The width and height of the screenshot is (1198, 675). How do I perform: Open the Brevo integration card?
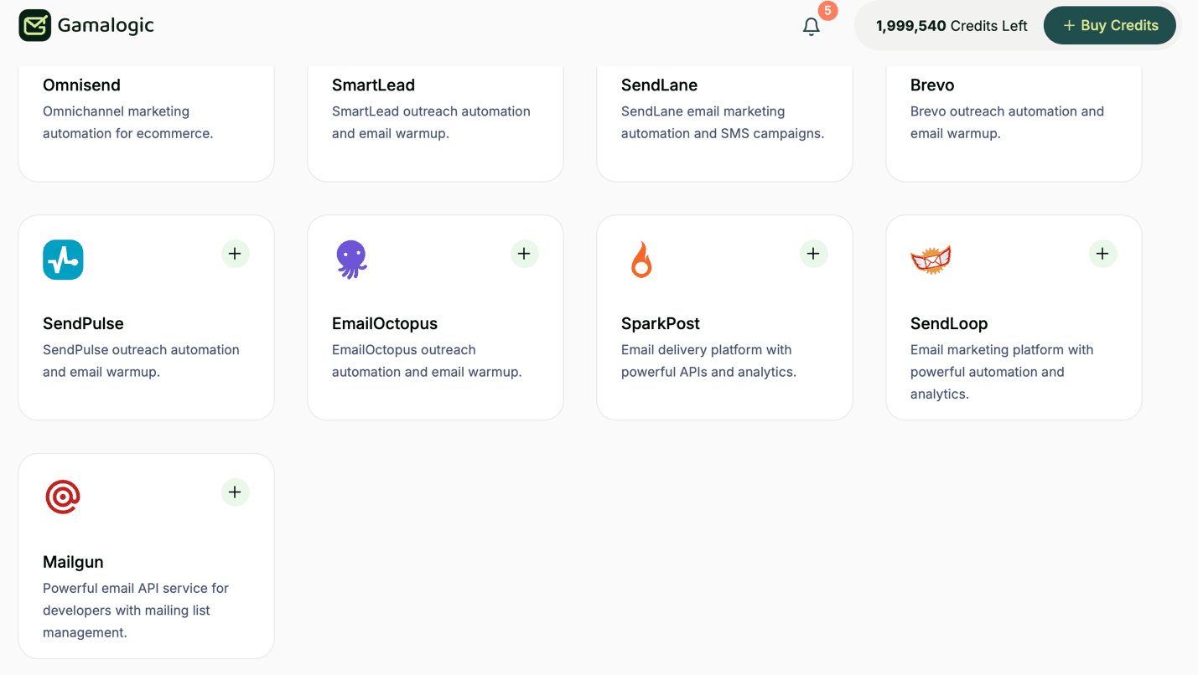(1014, 117)
